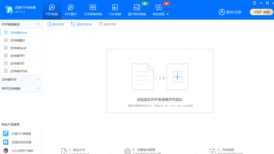Select 文件转Excel in sidebar
The width and height of the screenshot is (274, 154).
pos(21,48)
